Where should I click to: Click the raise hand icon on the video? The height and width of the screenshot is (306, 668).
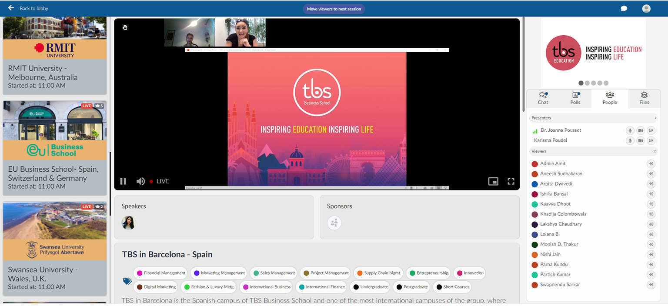tap(125, 27)
